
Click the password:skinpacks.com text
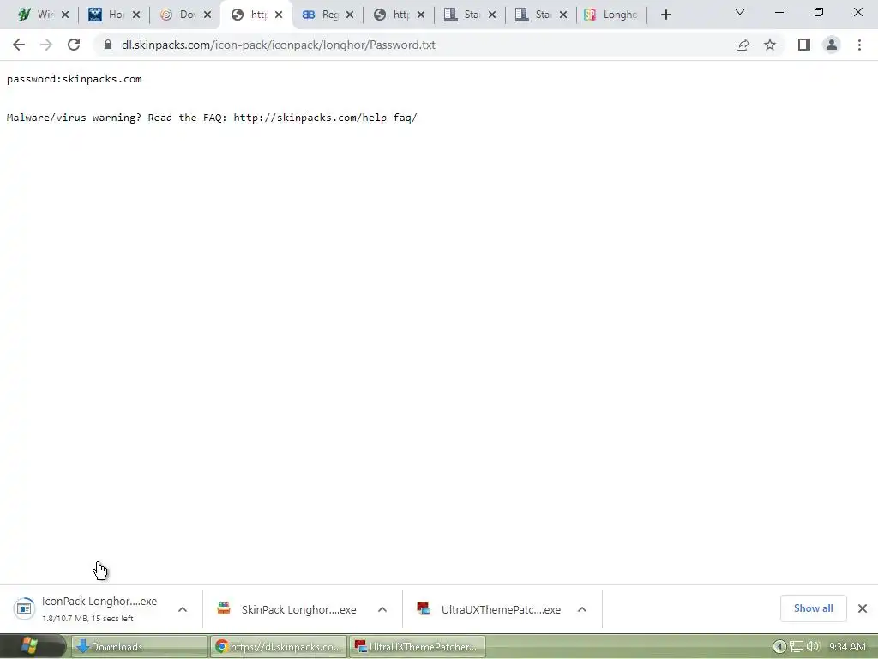[74, 79]
